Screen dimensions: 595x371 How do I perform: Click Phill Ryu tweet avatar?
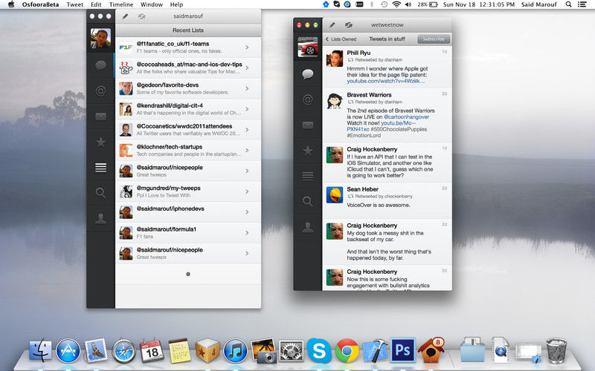(335, 59)
